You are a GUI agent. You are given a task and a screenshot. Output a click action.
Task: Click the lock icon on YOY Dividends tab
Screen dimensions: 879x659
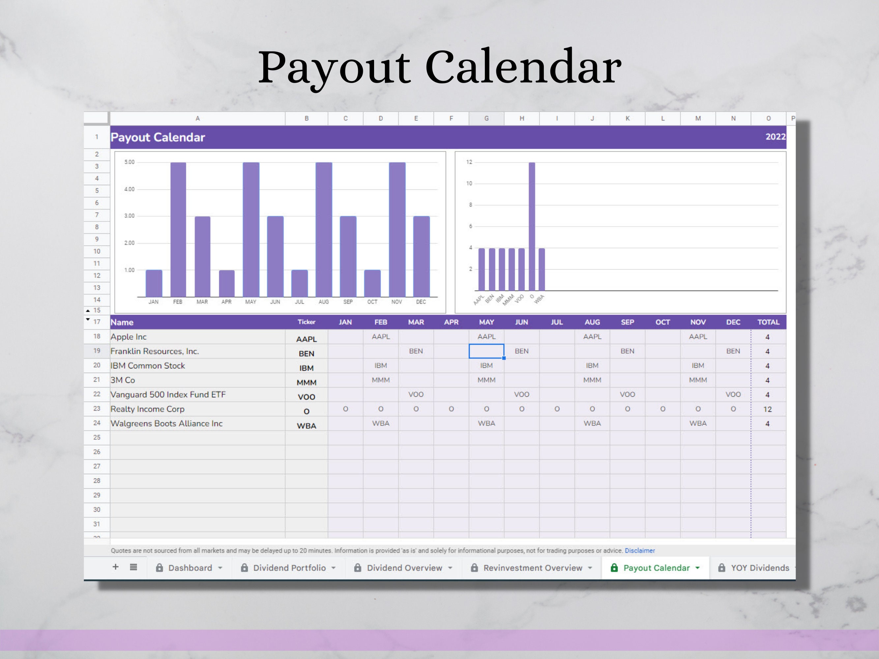(722, 568)
